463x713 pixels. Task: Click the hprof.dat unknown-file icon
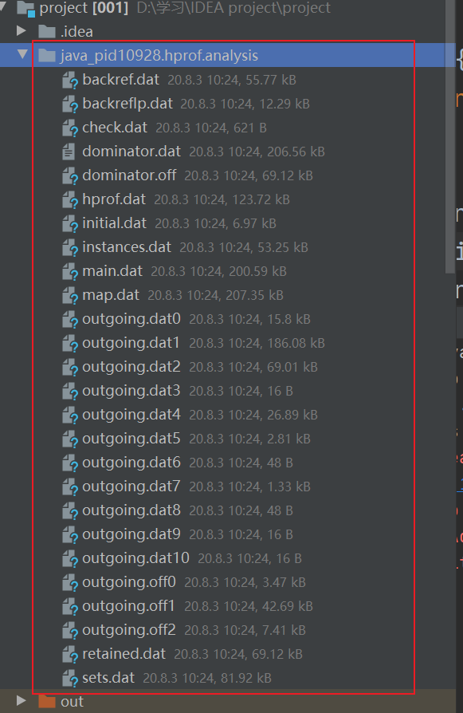coord(70,200)
